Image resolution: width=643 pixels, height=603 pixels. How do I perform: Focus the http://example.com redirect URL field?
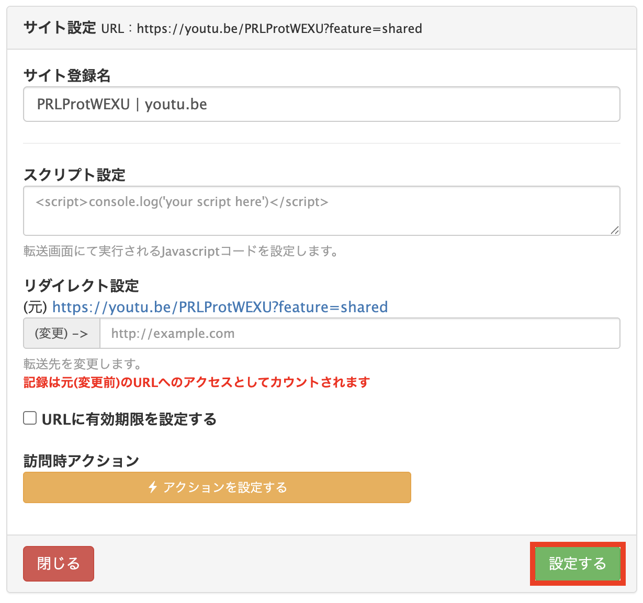tap(359, 333)
